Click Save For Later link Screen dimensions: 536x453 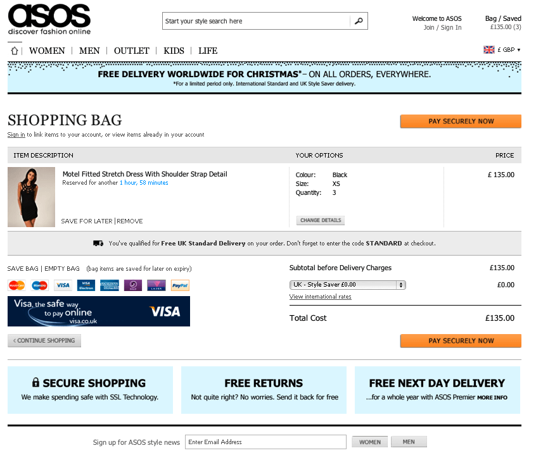click(x=87, y=221)
